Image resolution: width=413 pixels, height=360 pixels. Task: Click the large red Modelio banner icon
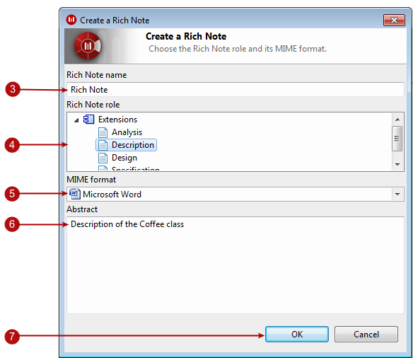coord(88,46)
